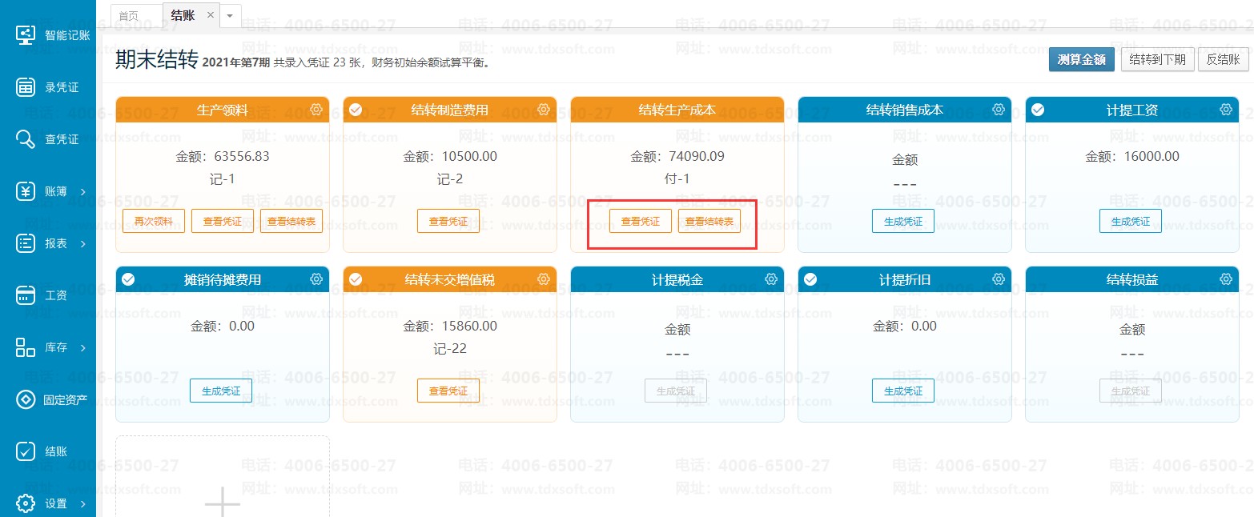Click the 录凭证 sidebar icon
This screenshot has height=517, width=1254.
point(26,87)
